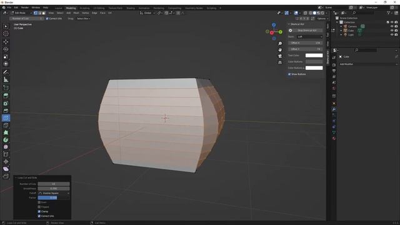Select the Measure tool
The height and width of the screenshot is (225, 400).
[x=6, y=79]
